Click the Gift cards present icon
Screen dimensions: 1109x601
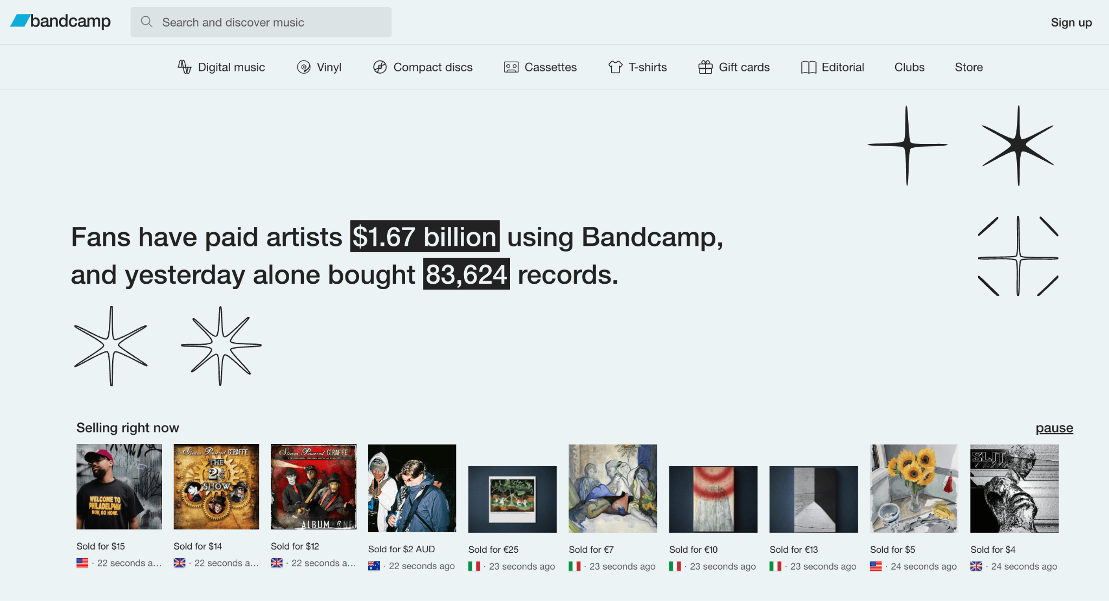704,67
